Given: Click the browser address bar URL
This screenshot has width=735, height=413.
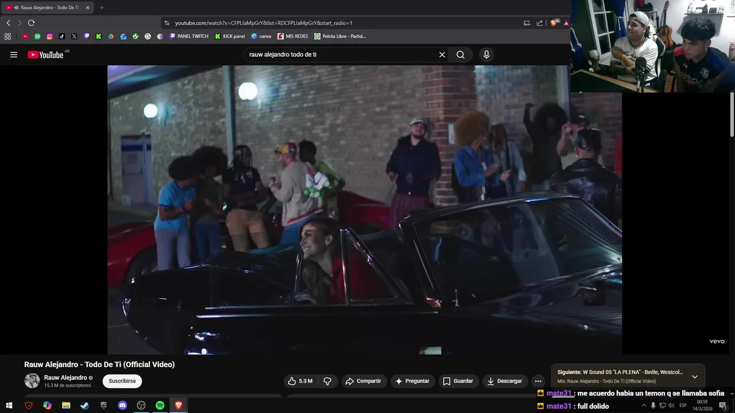Looking at the screenshot, I should (264, 23).
